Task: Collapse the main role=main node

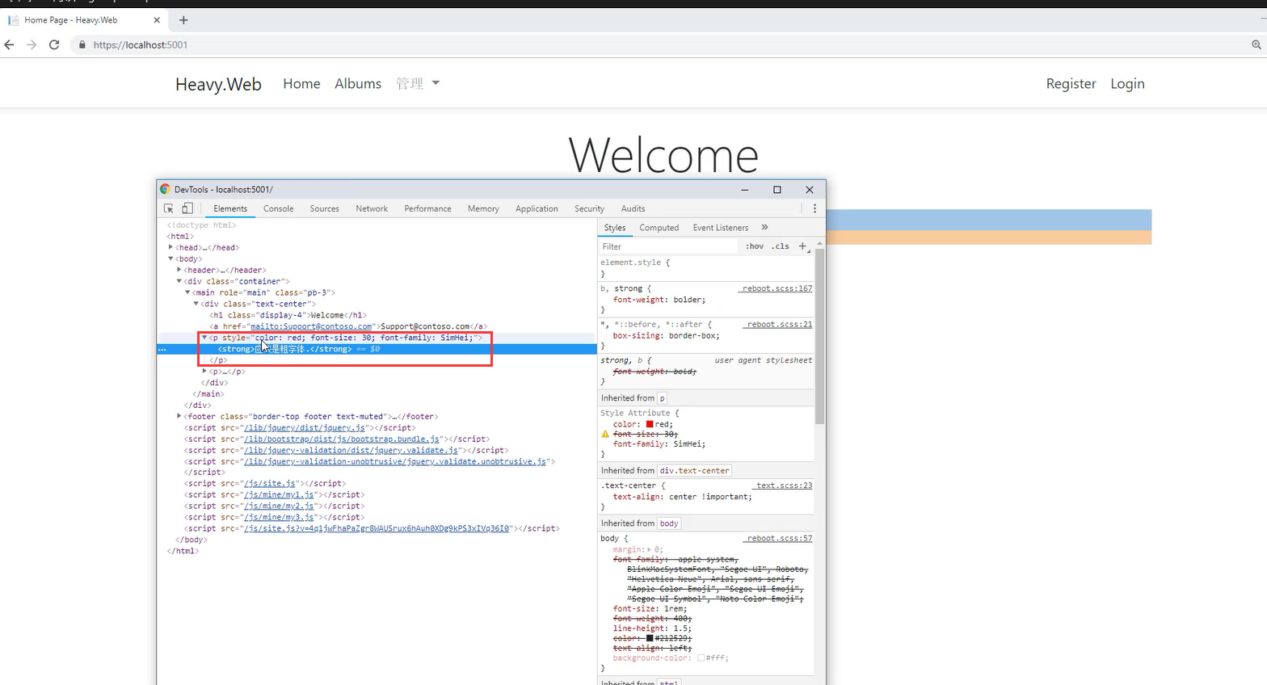Action: [x=187, y=292]
